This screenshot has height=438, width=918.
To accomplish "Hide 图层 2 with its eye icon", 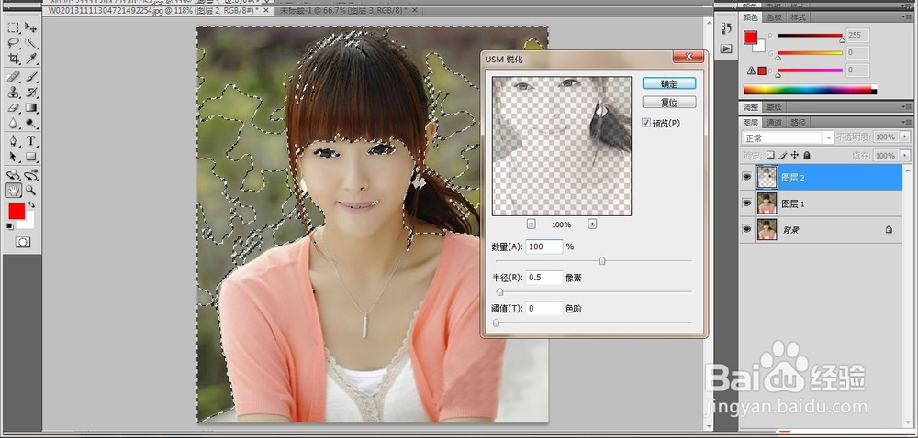I will (x=746, y=177).
